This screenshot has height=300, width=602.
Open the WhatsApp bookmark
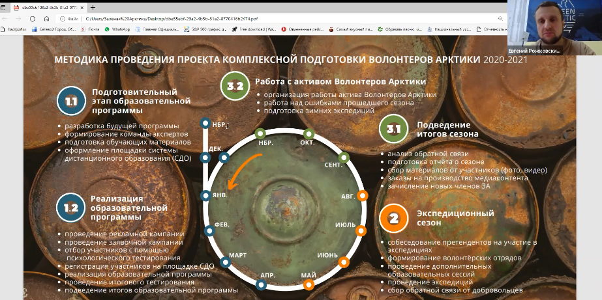117,29
